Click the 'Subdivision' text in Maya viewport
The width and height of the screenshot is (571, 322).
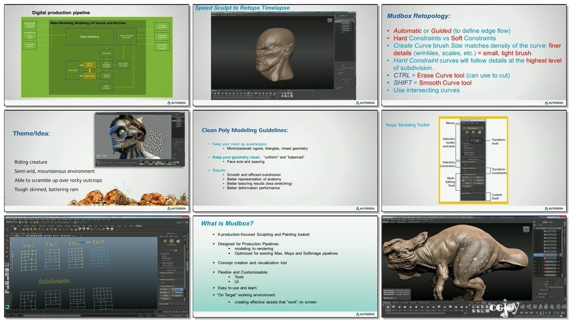[x=54, y=281]
